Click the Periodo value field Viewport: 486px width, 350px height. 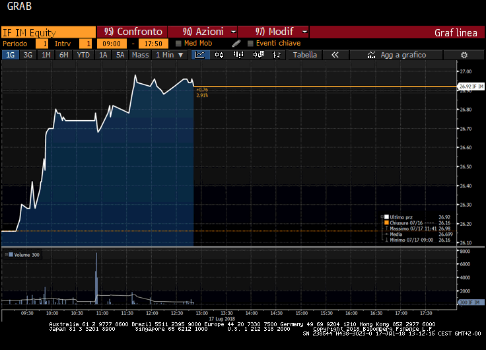click(42, 44)
